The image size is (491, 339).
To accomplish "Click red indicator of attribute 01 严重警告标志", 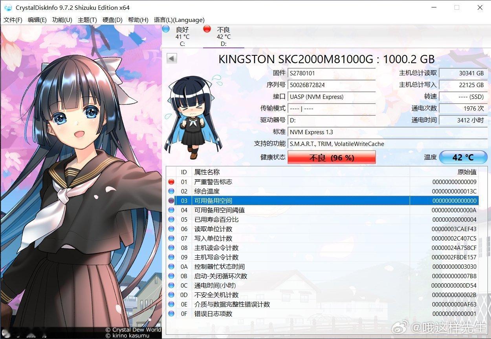I will click(x=171, y=182).
